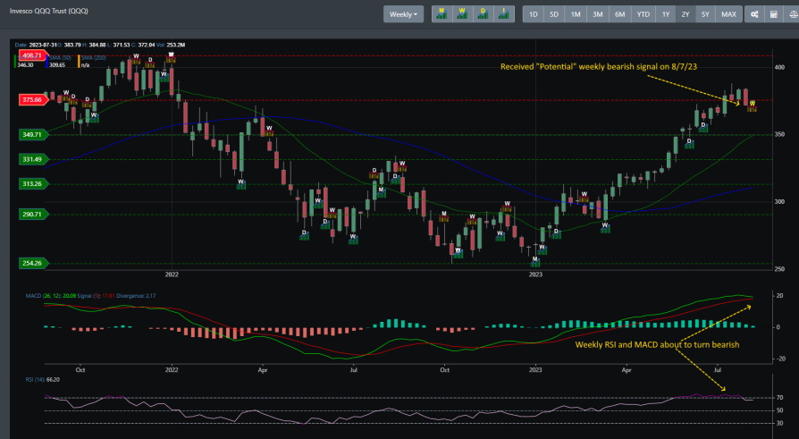Click 'Received Potential weekly bearish signal' note
Screen dimensions: 799x439
pos(598,67)
